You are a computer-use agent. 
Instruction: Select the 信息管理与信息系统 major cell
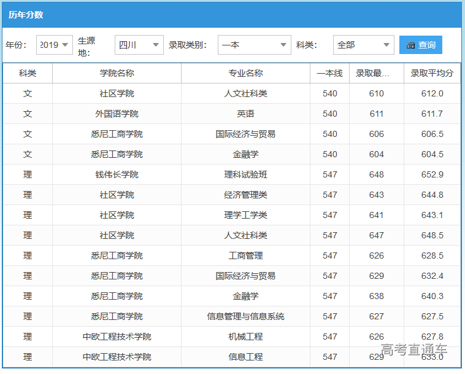click(x=245, y=316)
